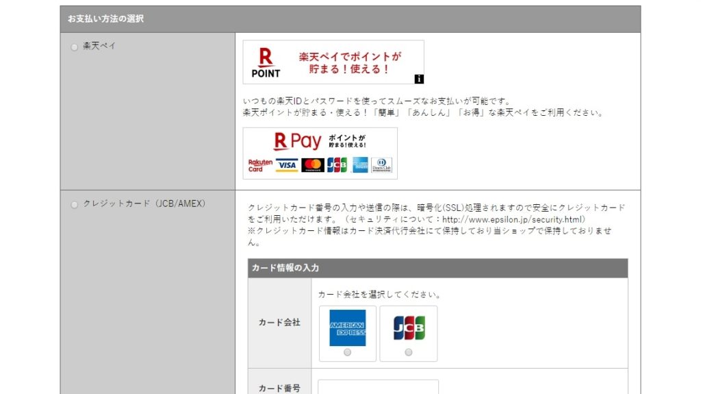Click the R Pay logo
Image resolution: width=701 pixels, height=394 pixels.
297,141
